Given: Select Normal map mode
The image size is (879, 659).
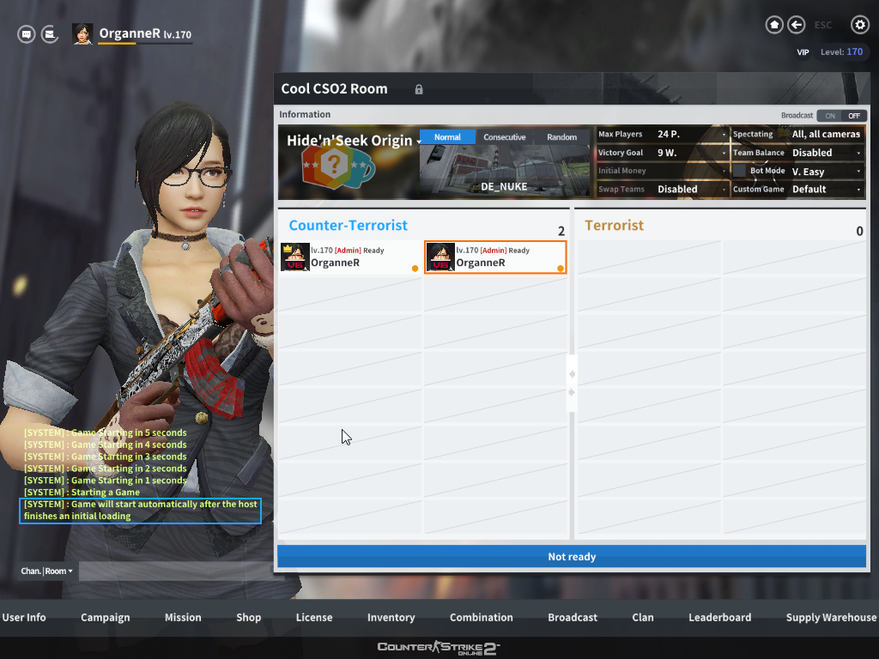Looking at the screenshot, I should tap(447, 137).
